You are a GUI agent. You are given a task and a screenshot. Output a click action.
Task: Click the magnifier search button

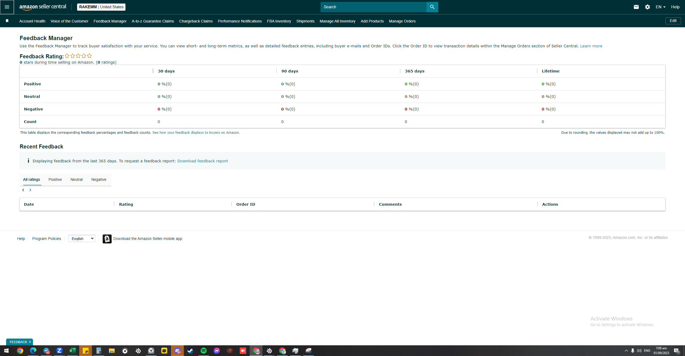pos(432,7)
